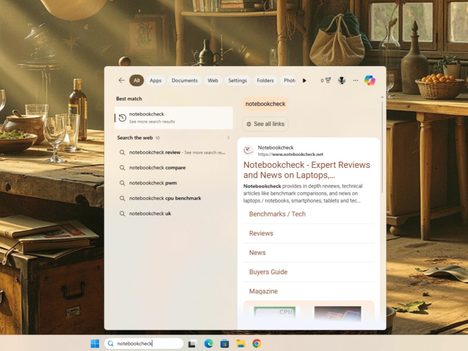
Task: Switch to the Apps filter tab
Action: (155, 80)
